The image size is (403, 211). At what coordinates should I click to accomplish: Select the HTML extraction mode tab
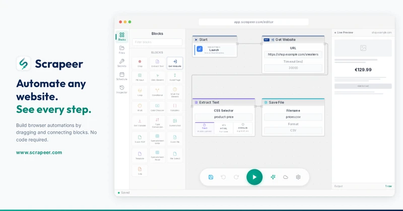(224, 128)
